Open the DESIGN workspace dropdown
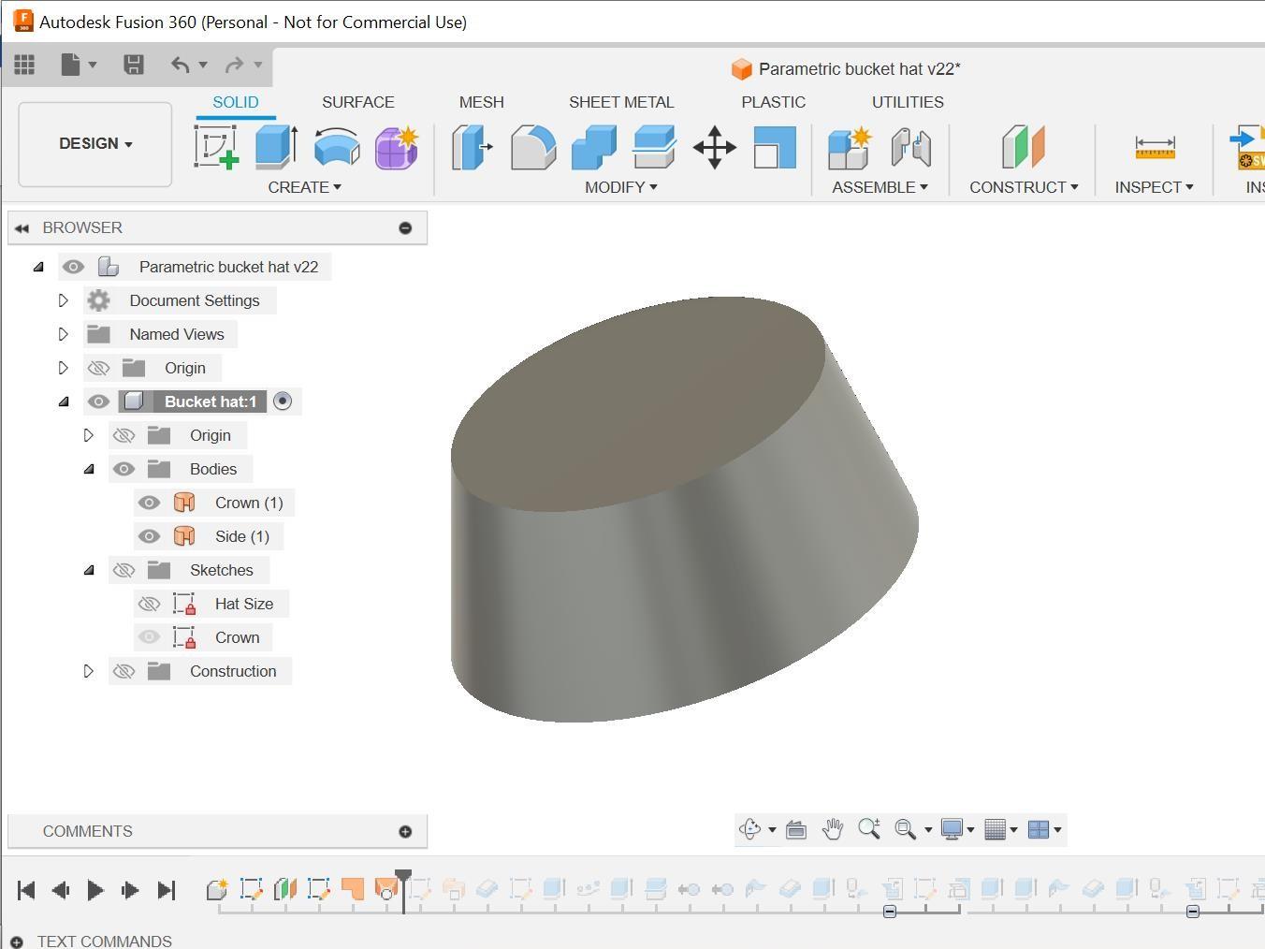This screenshot has width=1265, height=949. 95,144
